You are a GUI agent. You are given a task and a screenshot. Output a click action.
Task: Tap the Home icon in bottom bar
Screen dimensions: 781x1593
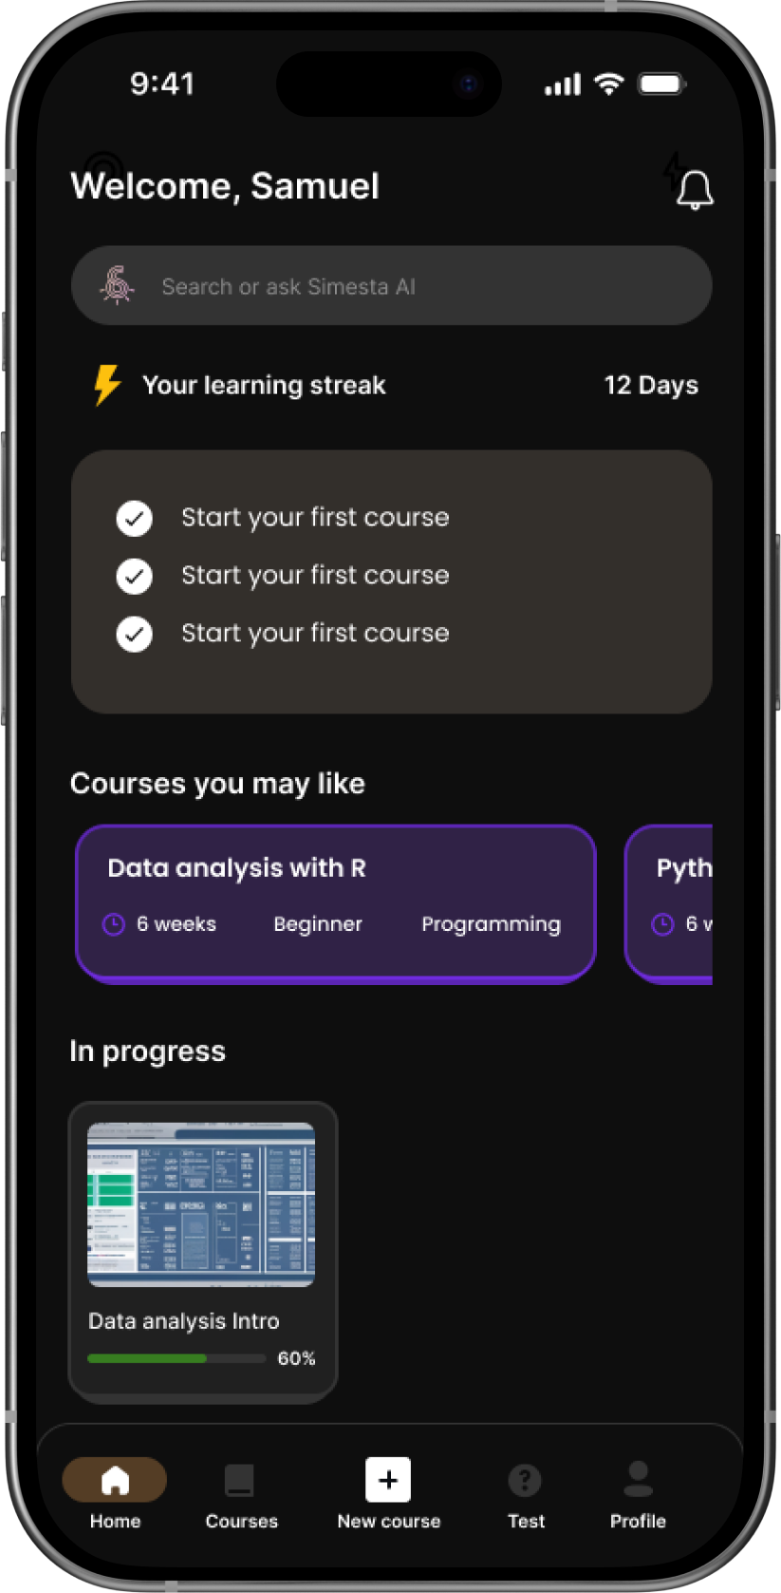(x=115, y=1480)
